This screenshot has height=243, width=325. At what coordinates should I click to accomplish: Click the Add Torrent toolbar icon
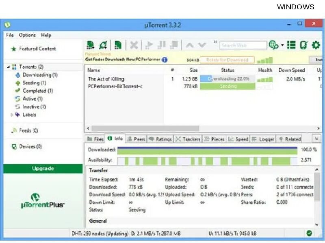[x=91, y=45]
